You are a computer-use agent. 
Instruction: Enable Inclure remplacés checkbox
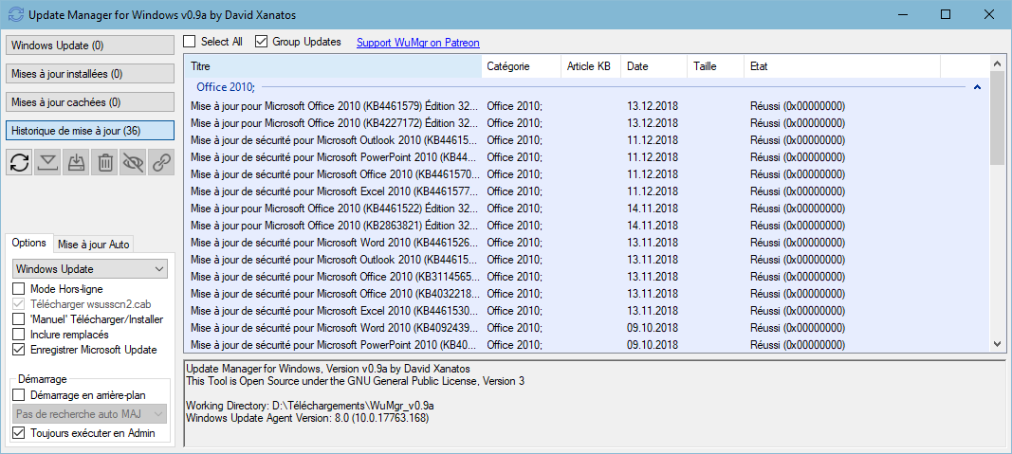[19, 335]
